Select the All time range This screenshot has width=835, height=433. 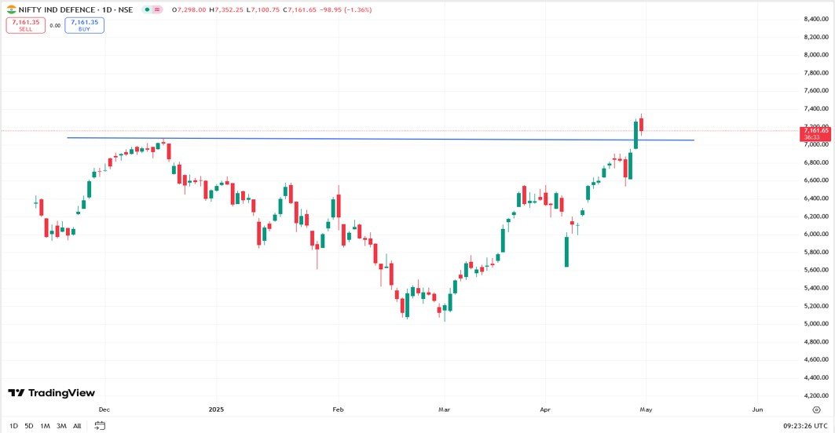point(77,426)
